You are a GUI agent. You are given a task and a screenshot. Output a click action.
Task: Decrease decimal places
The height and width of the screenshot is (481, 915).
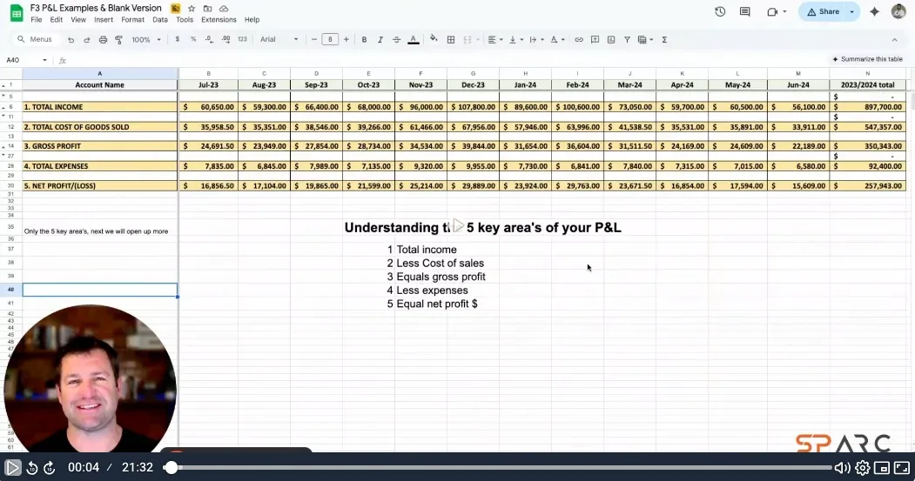[209, 40]
